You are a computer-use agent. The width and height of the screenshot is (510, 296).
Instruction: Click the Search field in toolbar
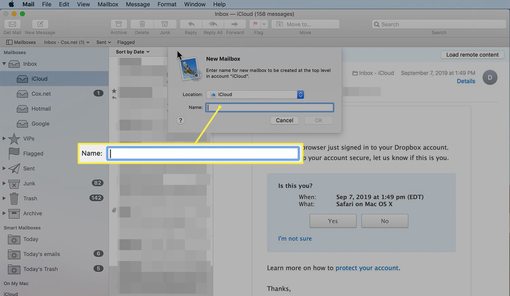point(439,24)
